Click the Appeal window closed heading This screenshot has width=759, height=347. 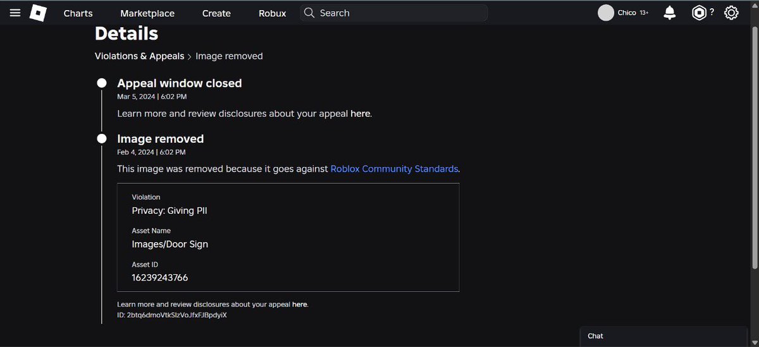(x=180, y=83)
